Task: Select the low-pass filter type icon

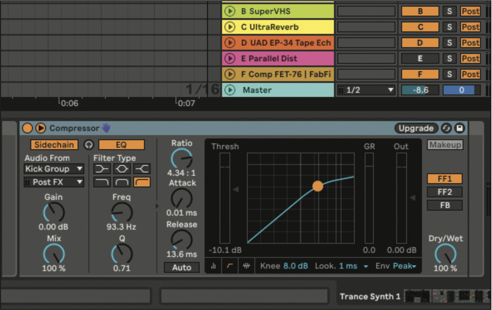Action: click(x=102, y=182)
